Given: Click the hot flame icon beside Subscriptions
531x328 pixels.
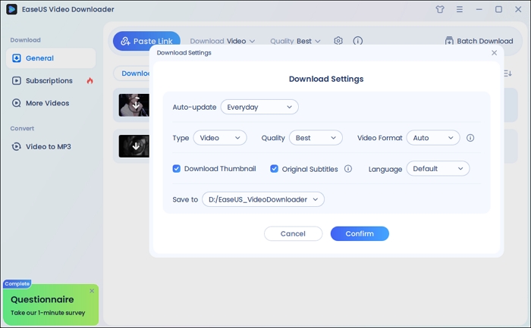Looking at the screenshot, I should click(x=90, y=81).
